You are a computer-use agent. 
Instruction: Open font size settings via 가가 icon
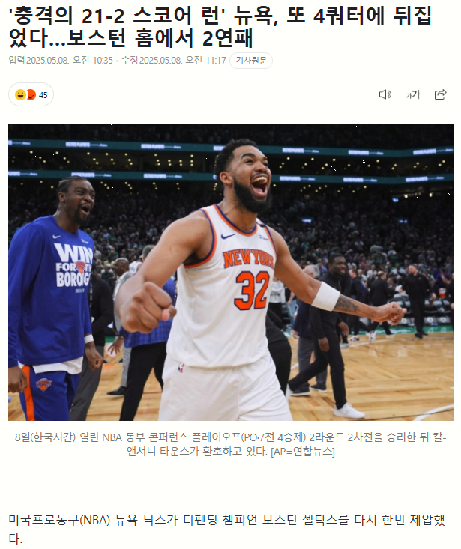click(413, 94)
